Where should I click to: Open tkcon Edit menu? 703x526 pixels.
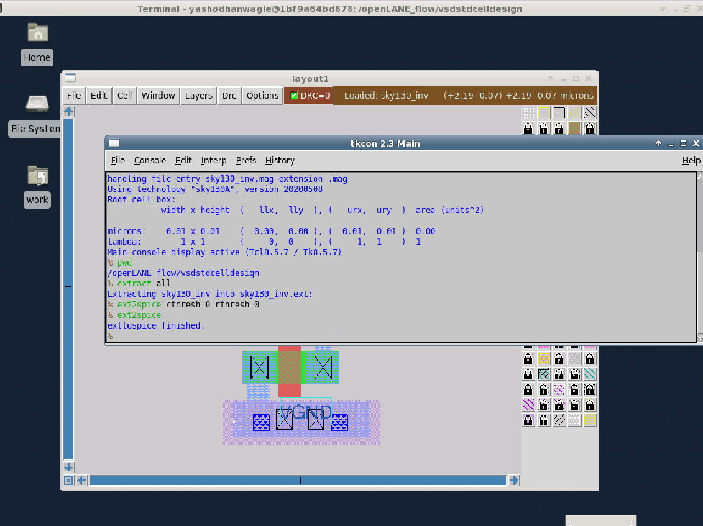pyautogui.click(x=183, y=160)
